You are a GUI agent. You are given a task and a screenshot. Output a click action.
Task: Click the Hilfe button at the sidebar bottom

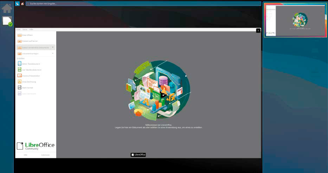pyautogui.click(x=26, y=155)
